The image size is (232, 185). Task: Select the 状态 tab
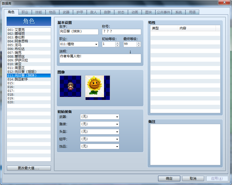[121, 12]
